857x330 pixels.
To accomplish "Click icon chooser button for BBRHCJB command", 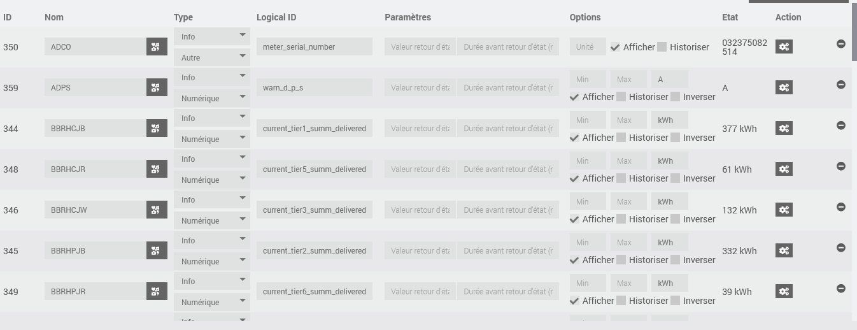I will click(157, 128).
